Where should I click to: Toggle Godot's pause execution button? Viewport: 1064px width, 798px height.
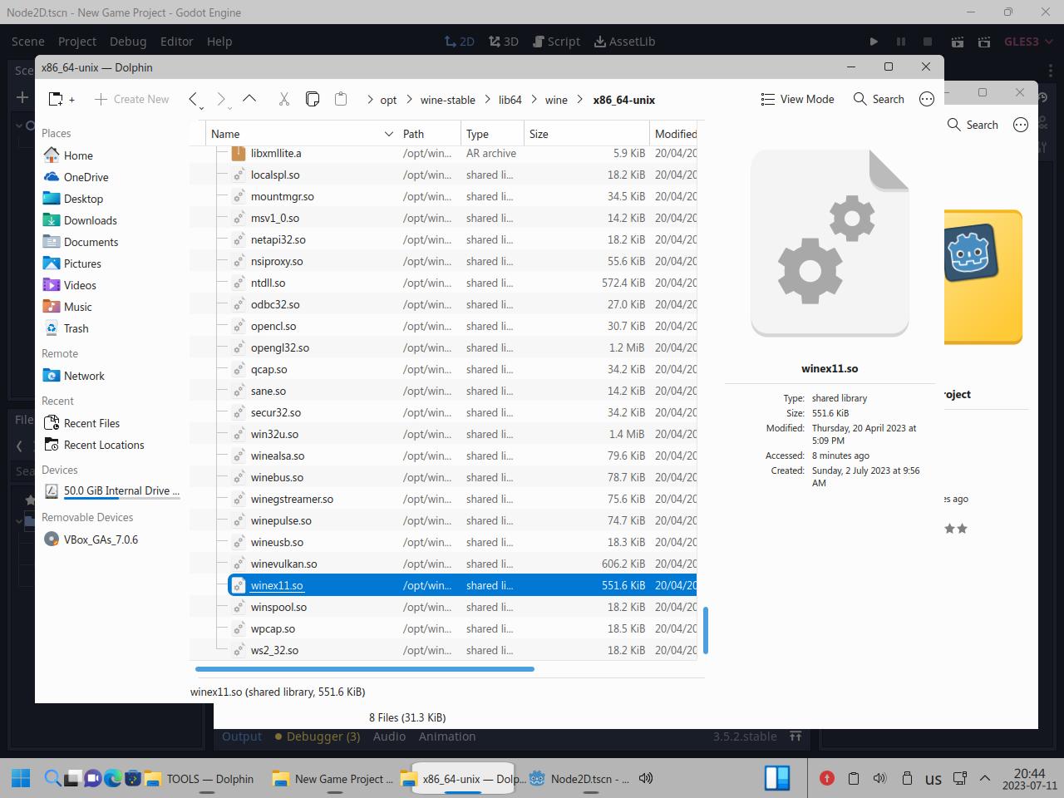[x=900, y=42]
